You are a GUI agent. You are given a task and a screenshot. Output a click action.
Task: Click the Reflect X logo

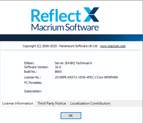(65, 15)
